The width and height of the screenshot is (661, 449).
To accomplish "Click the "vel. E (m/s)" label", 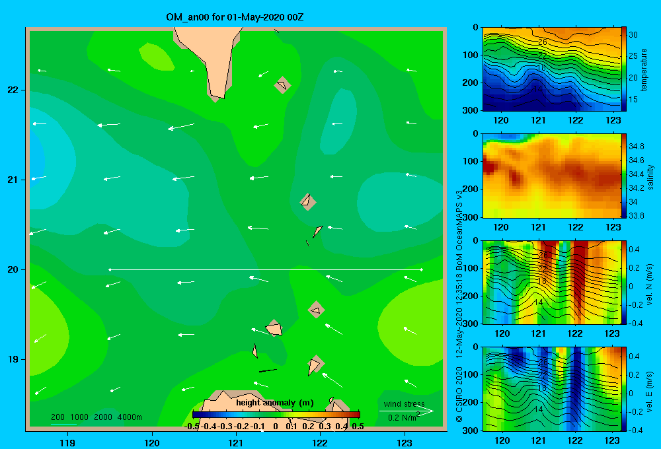I will click(650, 392).
